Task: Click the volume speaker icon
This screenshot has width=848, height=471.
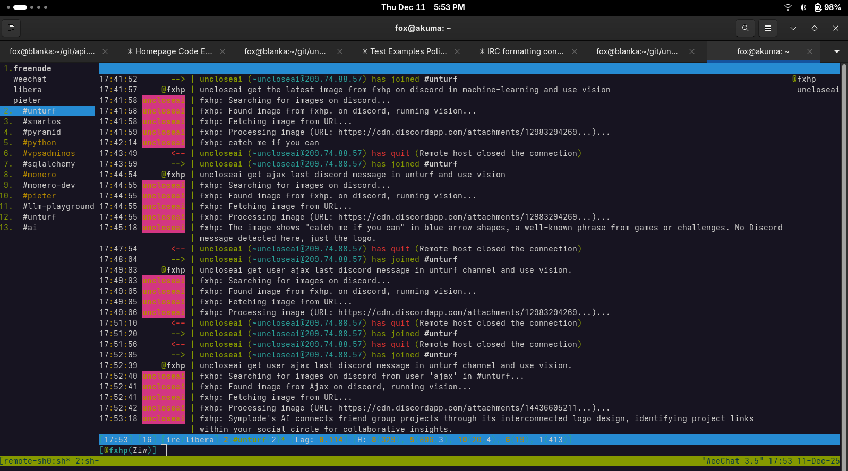Action: pyautogui.click(x=803, y=7)
